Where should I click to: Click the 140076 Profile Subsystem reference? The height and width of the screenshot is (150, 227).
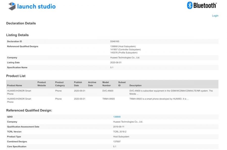coord(124,53)
